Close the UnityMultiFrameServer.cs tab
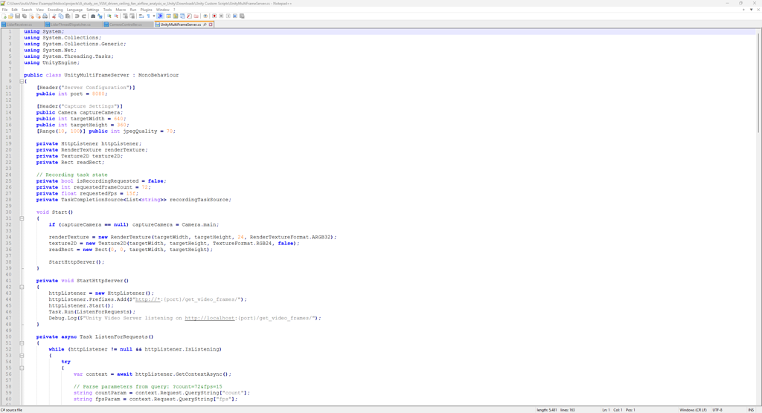The height and width of the screenshot is (413, 762). (211, 25)
